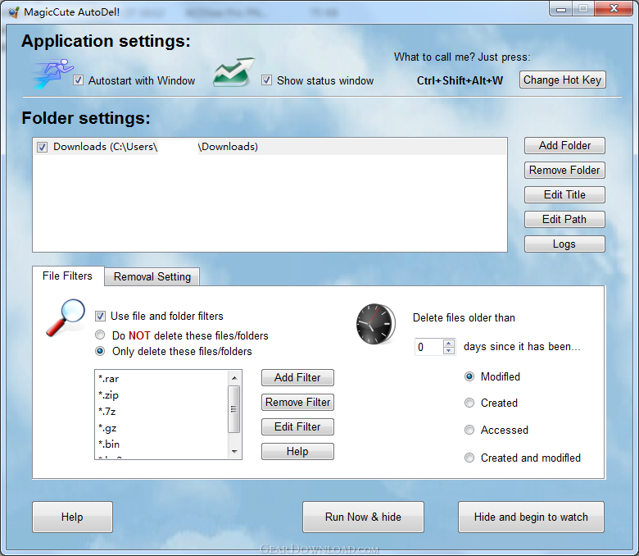Click the clock icon beside Delete files
Screen dimensions: 639x556
click(x=376, y=324)
